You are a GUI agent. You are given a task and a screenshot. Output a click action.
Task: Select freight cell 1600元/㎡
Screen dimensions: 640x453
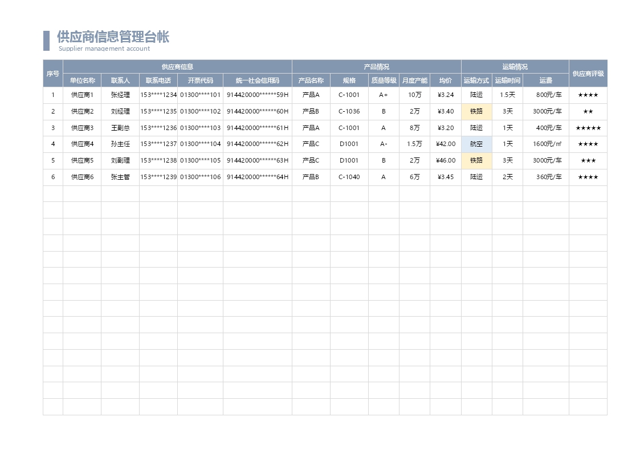click(546, 144)
